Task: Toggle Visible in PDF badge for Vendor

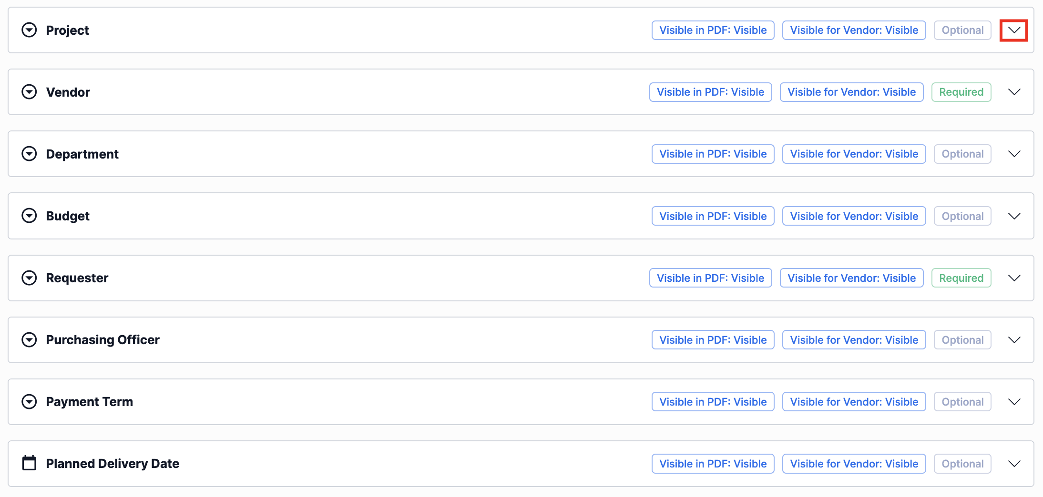Action: [x=710, y=92]
